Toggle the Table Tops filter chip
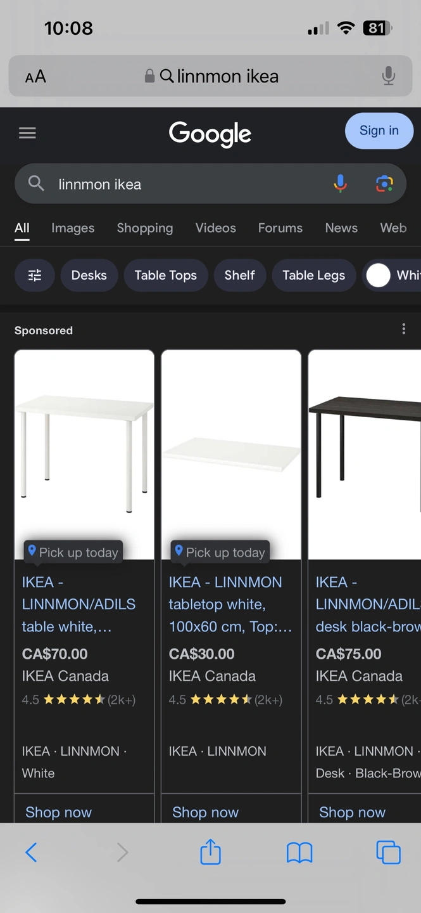The height and width of the screenshot is (913, 421). [166, 275]
